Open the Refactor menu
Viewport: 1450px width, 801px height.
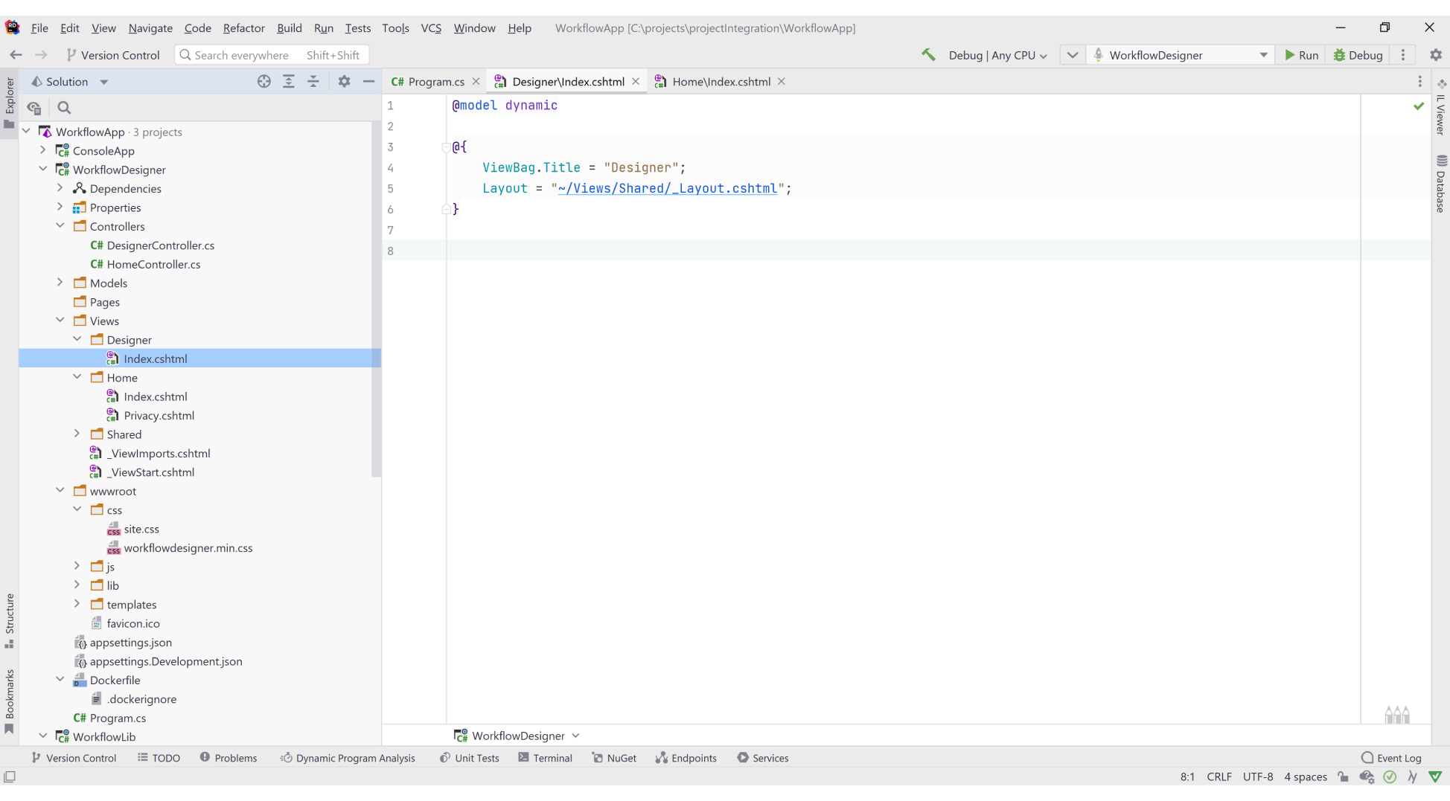point(243,28)
